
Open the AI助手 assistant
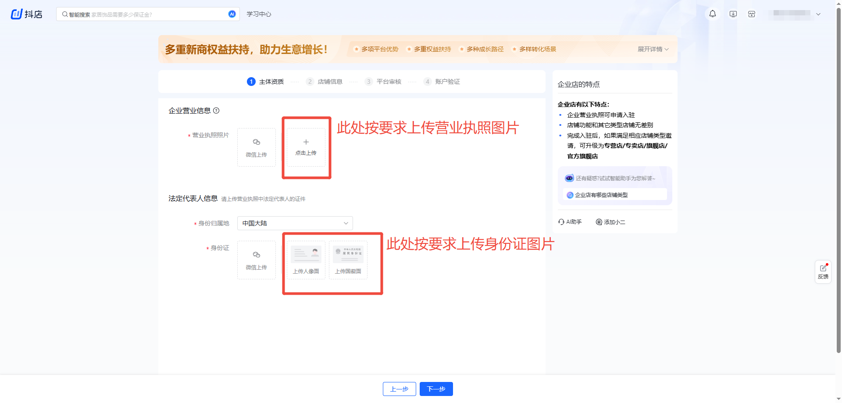pyautogui.click(x=570, y=222)
